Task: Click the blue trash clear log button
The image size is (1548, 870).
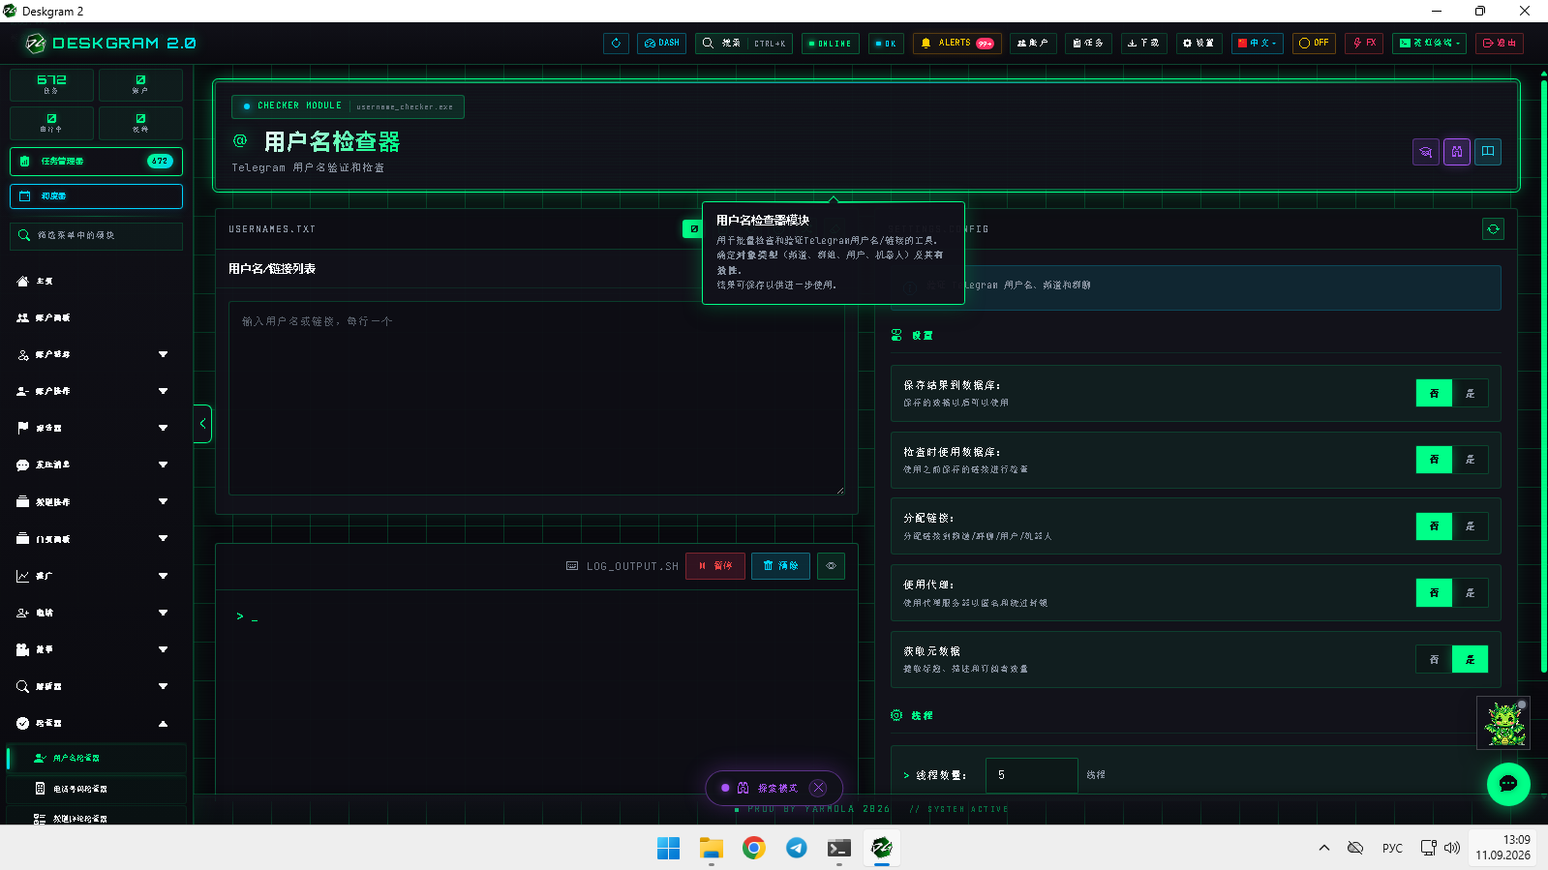Action: [x=780, y=566]
